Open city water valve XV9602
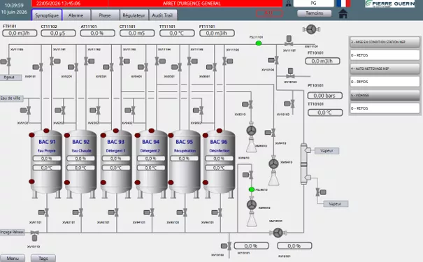Screen dimensions: 423x262 [199, 110]
